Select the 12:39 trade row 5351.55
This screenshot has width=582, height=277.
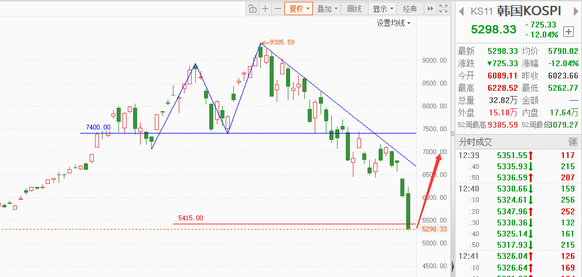518,155
